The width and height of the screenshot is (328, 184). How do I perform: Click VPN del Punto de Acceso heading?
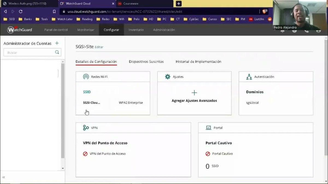pos(105,143)
